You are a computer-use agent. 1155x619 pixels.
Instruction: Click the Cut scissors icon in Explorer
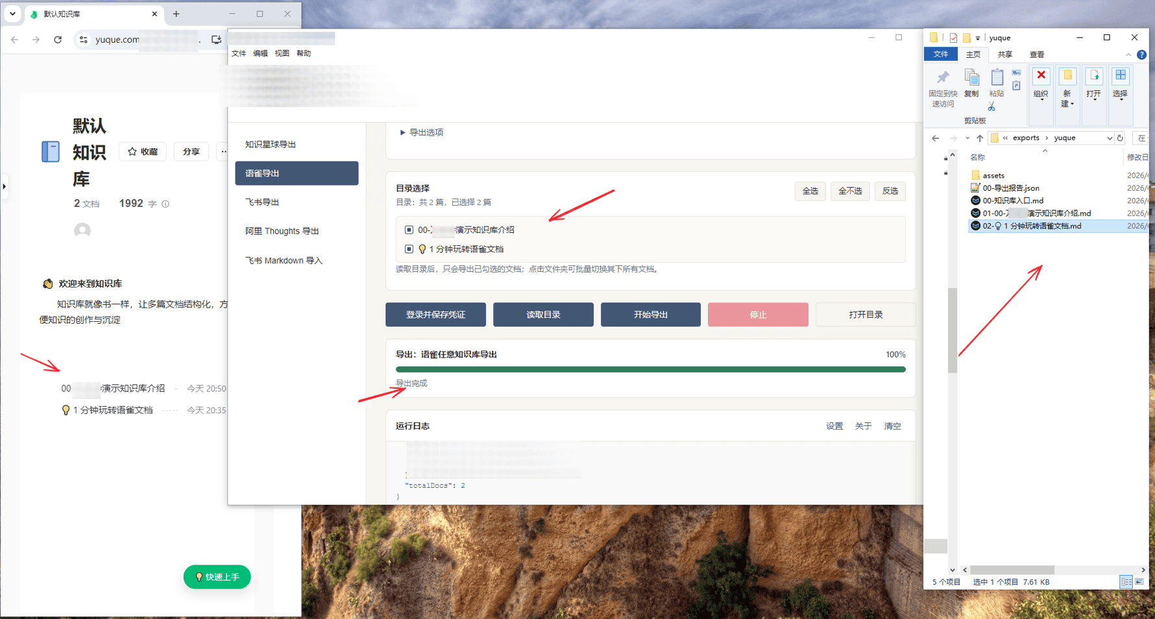tap(991, 106)
